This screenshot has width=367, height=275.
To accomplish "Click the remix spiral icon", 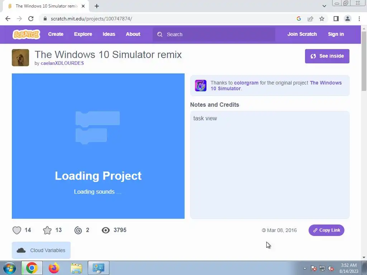I will [x=78, y=230].
